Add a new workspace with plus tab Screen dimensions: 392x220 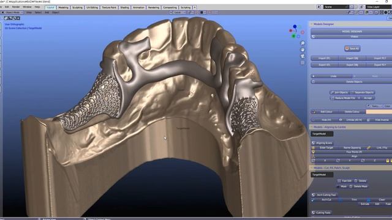[x=195, y=7]
